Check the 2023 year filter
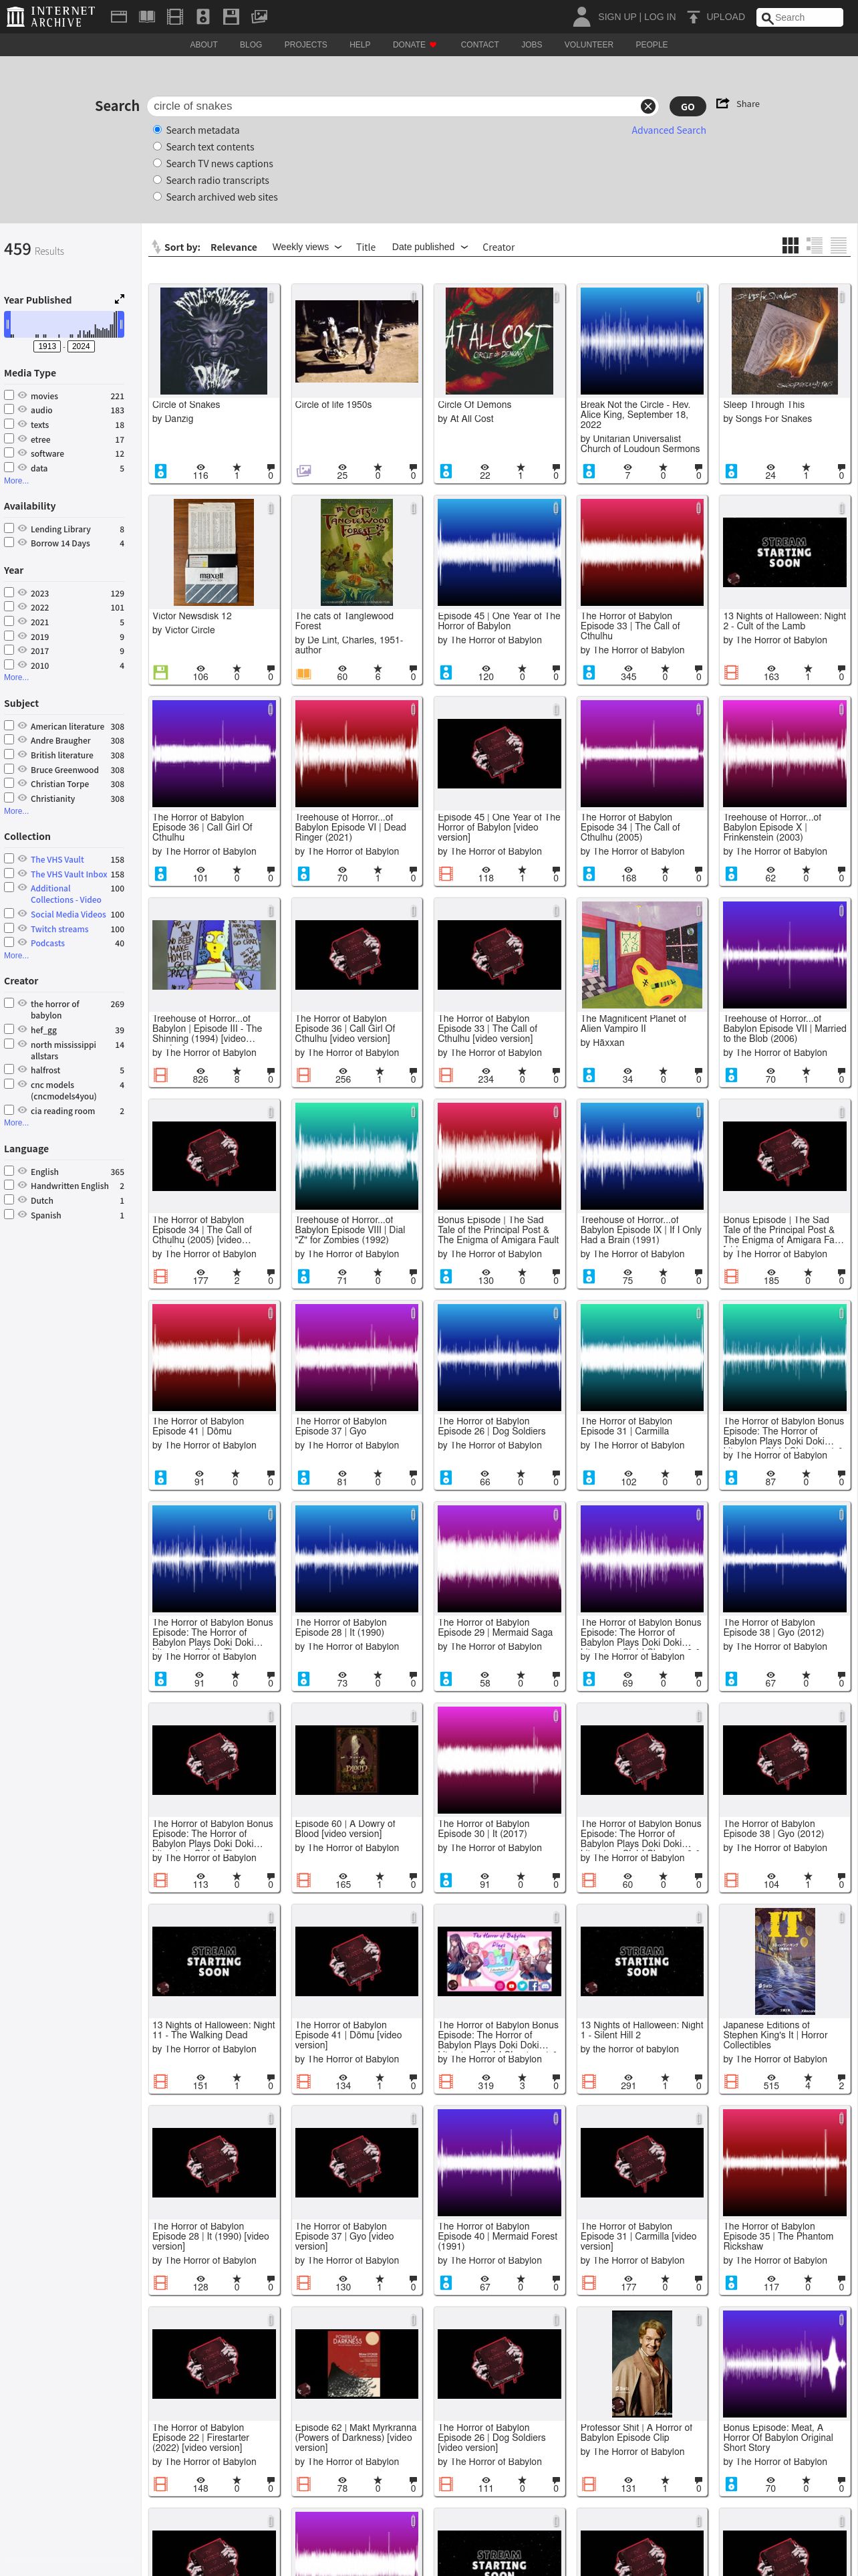This screenshot has width=858, height=2576. pos(9,592)
